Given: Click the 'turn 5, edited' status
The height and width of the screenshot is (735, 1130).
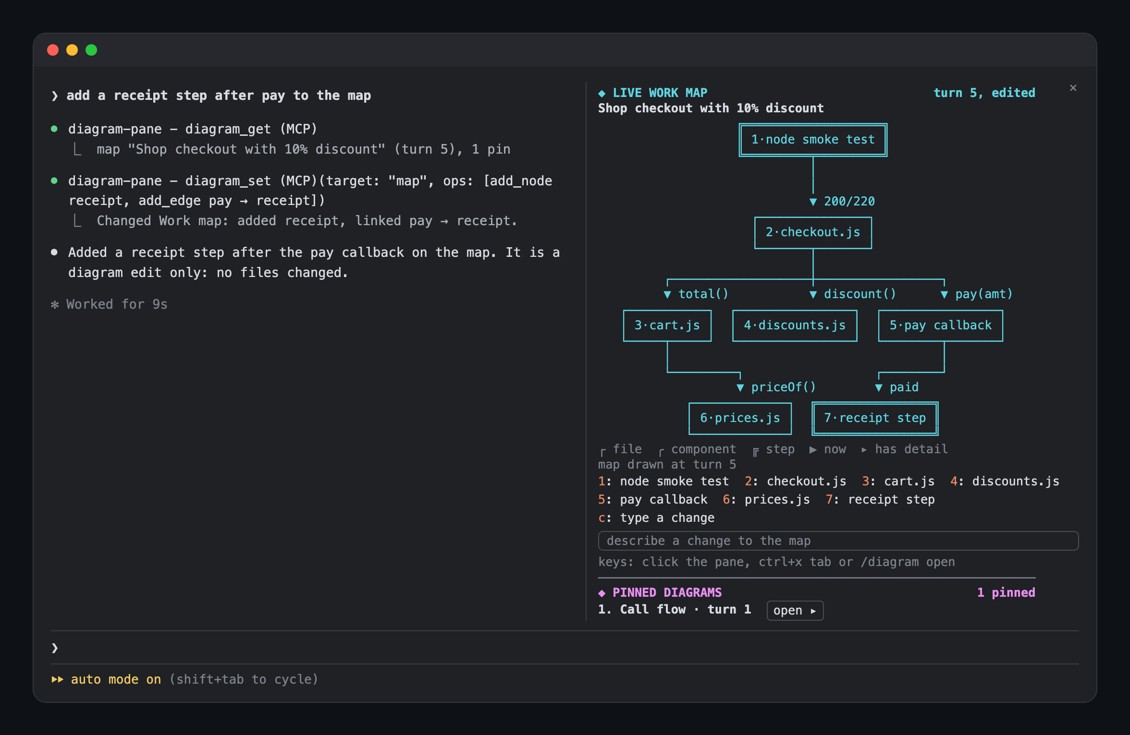Looking at the screenshot, I should click(x=984, y=93).
